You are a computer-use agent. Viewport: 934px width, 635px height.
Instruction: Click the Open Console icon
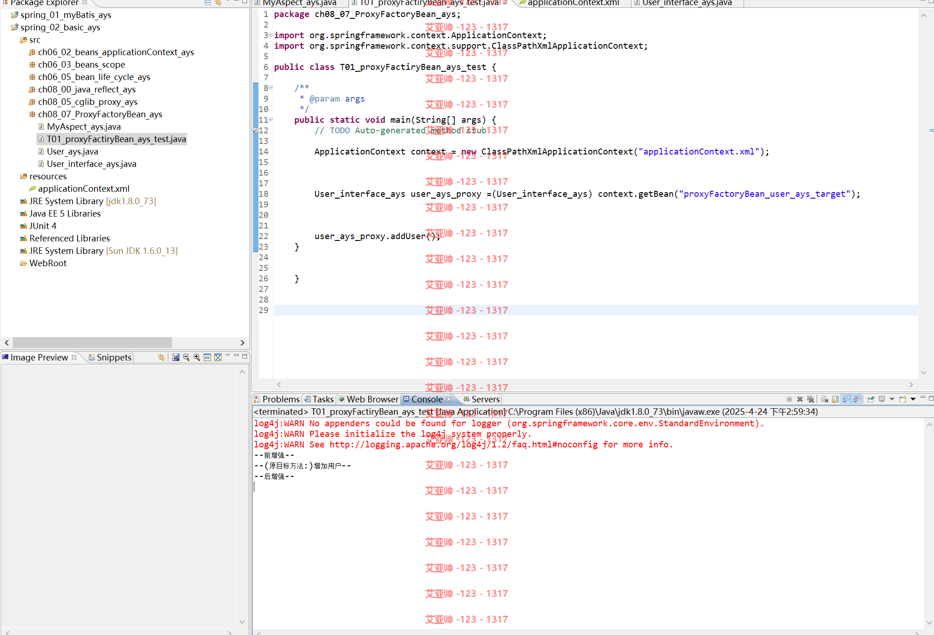point(903,399)
